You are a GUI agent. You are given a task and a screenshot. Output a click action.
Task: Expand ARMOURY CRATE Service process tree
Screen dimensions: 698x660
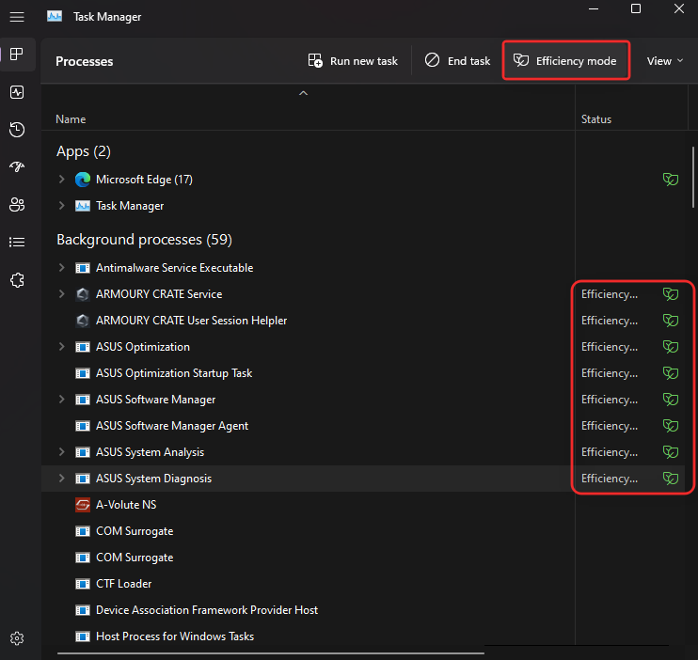[62, 294]
